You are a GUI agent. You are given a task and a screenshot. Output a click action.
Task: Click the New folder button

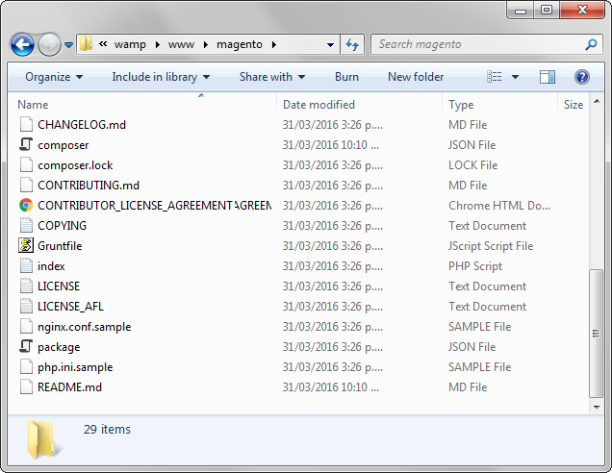click(416, 77)
